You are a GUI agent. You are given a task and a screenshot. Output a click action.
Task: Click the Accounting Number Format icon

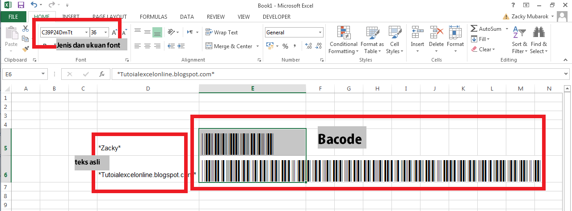[269, 46]
